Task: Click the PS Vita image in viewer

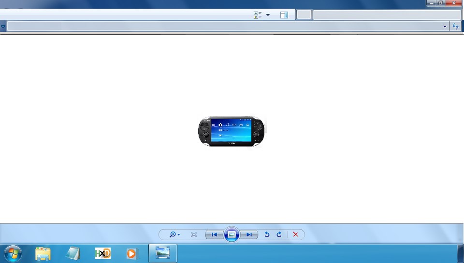Action: point(232,131)
